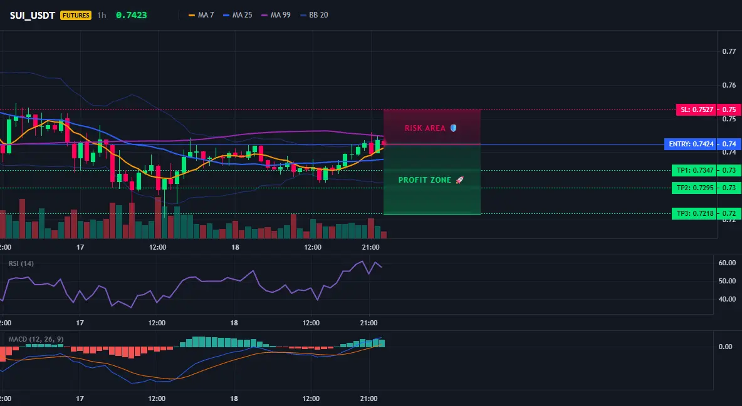The width and height of the screenshot is (742, 406).
Task: Click the 40.00 RSI axis value
Action: (x=728, y=298)
